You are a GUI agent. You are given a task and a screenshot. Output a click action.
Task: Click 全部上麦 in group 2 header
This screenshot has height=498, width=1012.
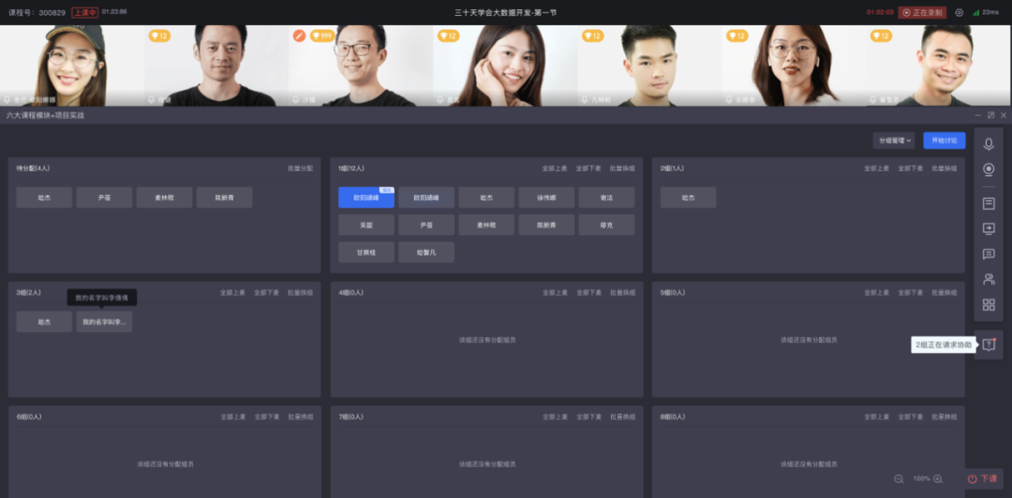(876, 168)
